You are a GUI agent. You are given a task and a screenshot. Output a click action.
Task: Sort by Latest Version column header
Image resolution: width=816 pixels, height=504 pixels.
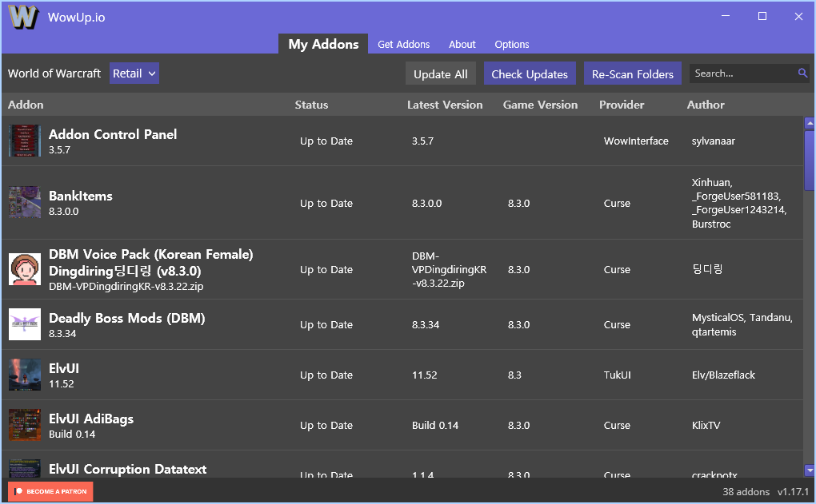[445, 105]
